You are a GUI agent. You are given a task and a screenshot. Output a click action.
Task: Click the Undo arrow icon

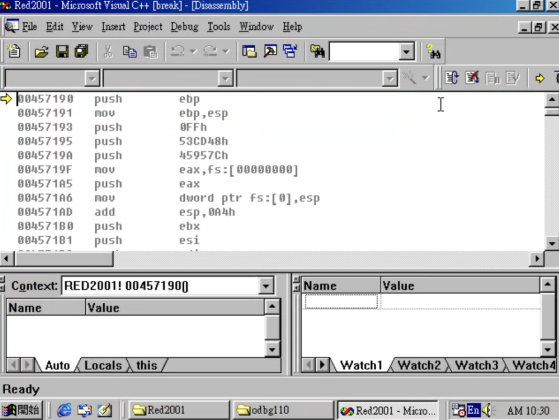click(177, 51)
